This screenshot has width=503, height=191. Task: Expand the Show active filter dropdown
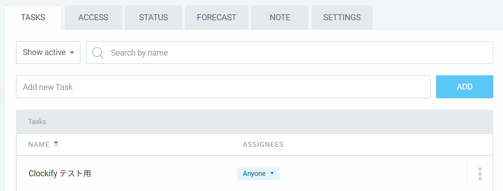click(48, 52)
